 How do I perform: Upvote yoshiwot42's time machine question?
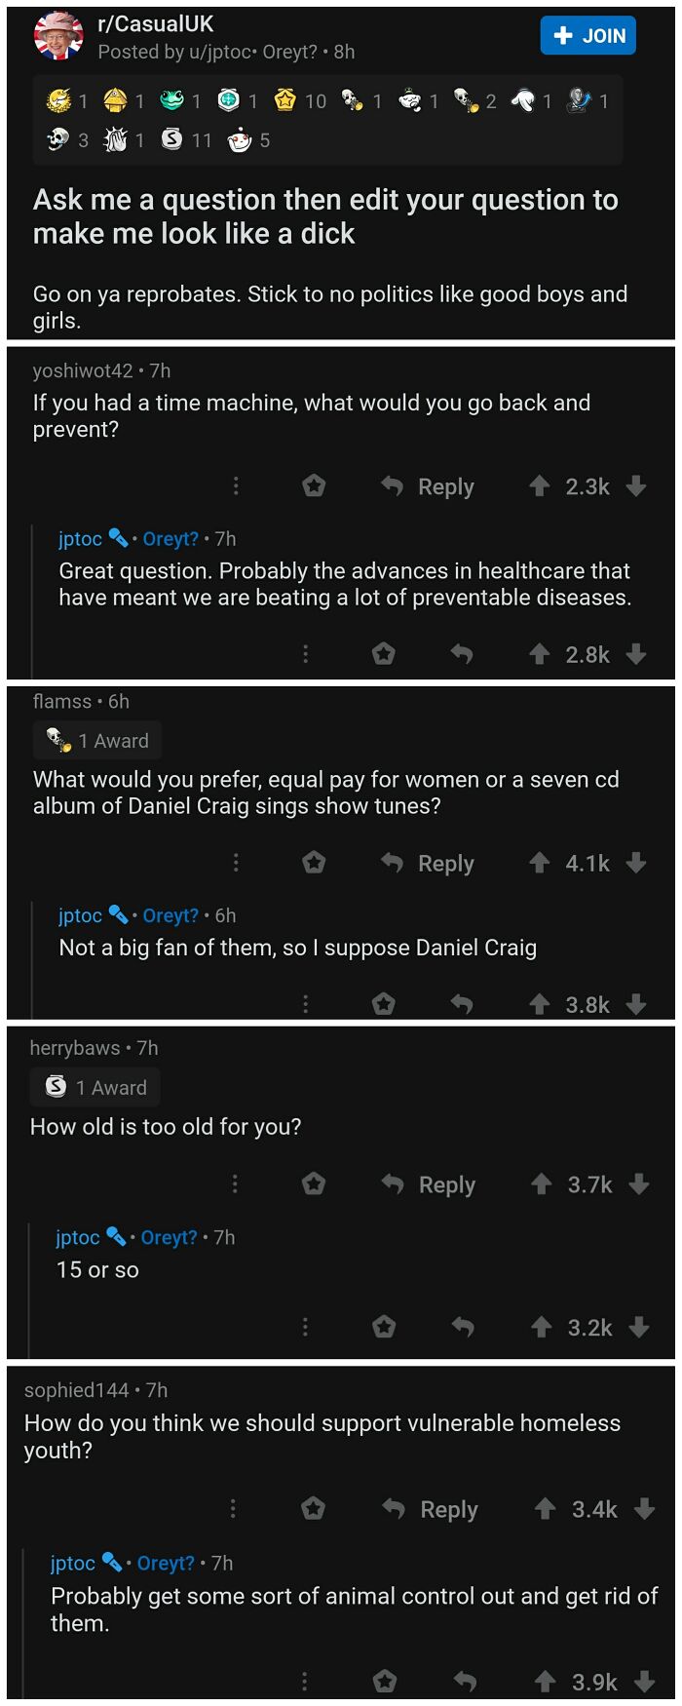point(540,486)
